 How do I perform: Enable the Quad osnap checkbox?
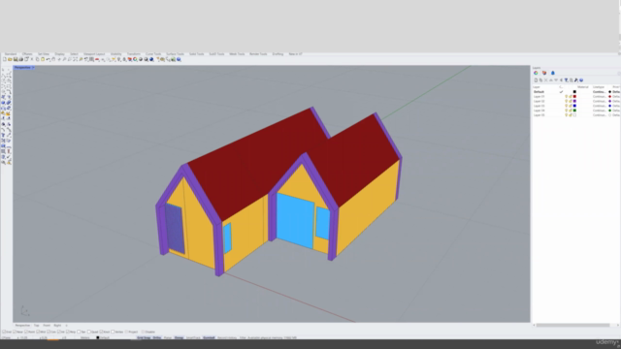click(x=88, y=332)
